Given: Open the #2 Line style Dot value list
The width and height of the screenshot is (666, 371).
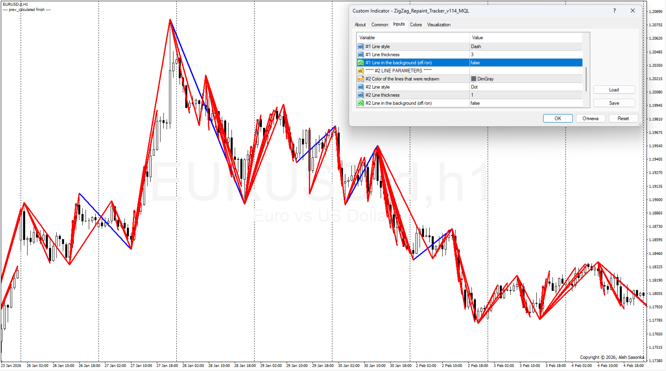Looking at the screenshot, I should click(526, 87).
